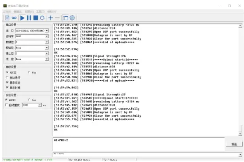This screenshot has width=244, height=162.
Task: Decrease resend interval with stepper down arrow
Action: 40,106
